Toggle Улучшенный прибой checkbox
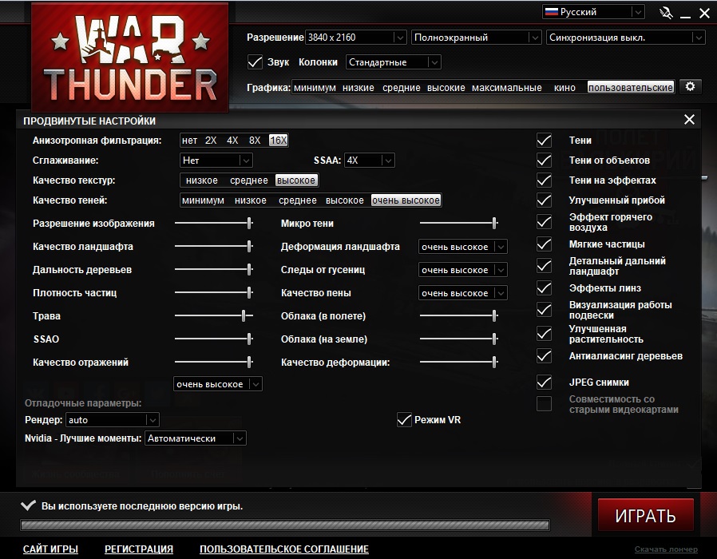Image resolution: width=717 pixels, height=559 pixels. (544, 200)
